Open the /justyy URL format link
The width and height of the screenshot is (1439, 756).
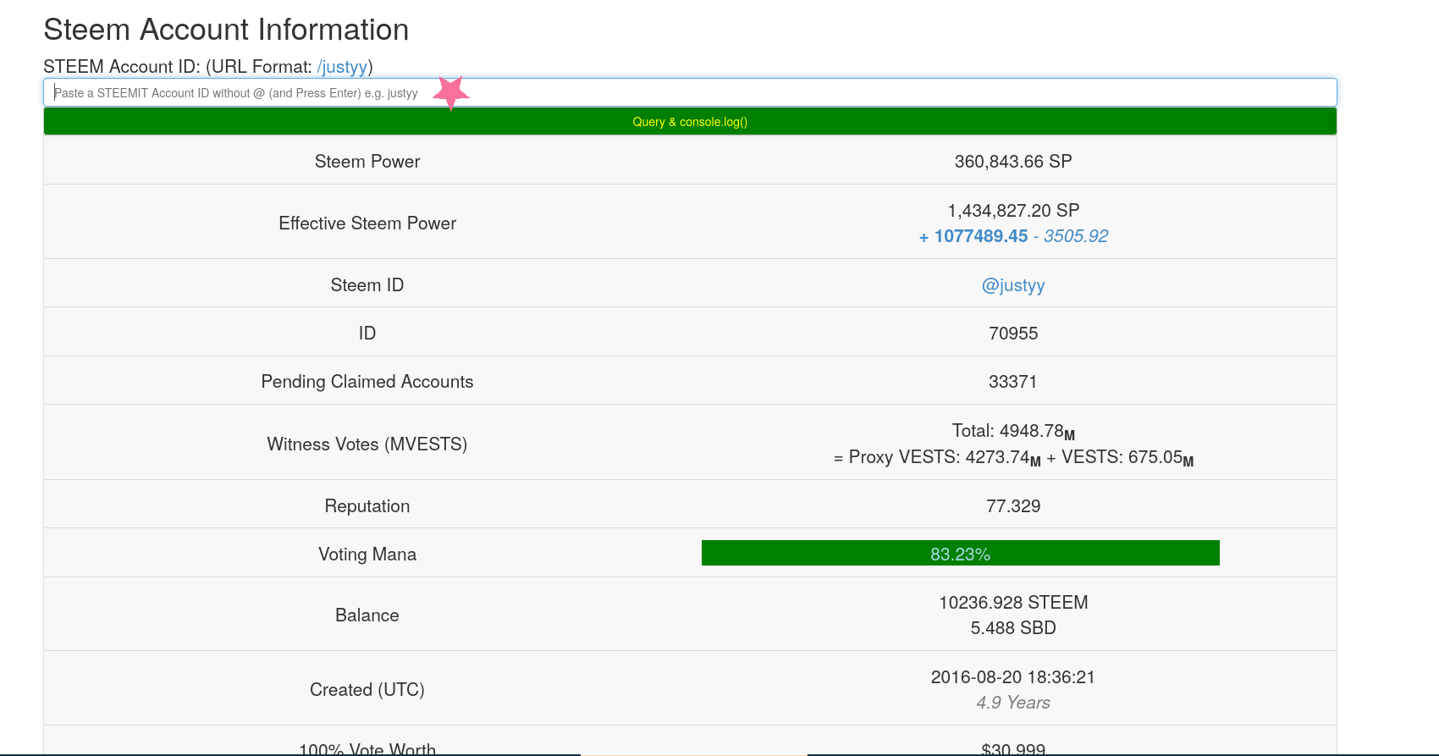click(x=342, y=67)
